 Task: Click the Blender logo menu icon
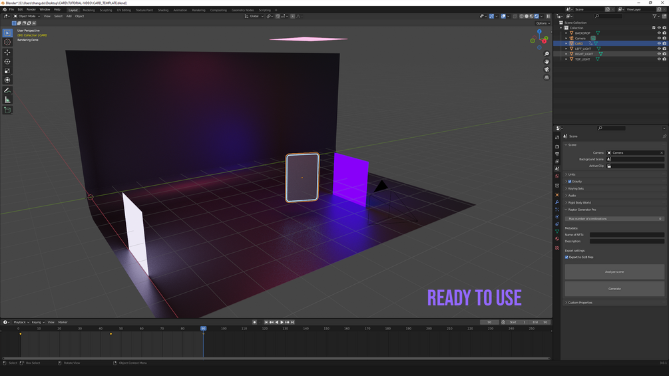pos(4,9)
